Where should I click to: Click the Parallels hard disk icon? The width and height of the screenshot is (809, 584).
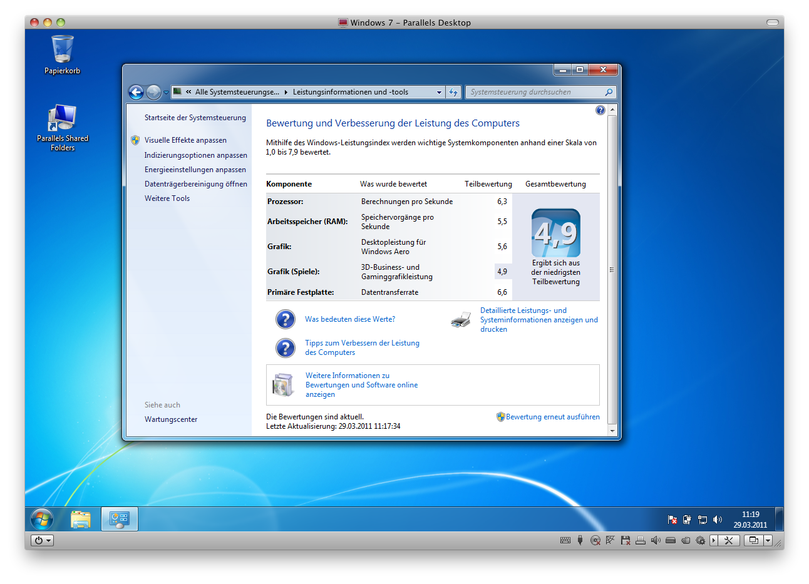671,540
